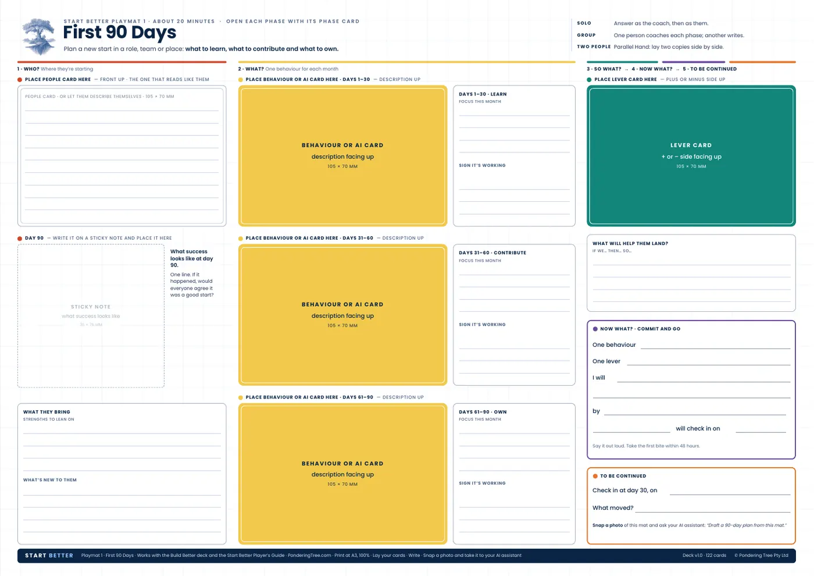The height and width of the screenshot is (576, 814).
Task: Click What success looks like at day 90 text
Action: pyautogui.click(x=192, y=258)
